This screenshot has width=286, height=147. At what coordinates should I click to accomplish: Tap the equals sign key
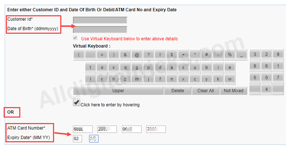(102, 54)
